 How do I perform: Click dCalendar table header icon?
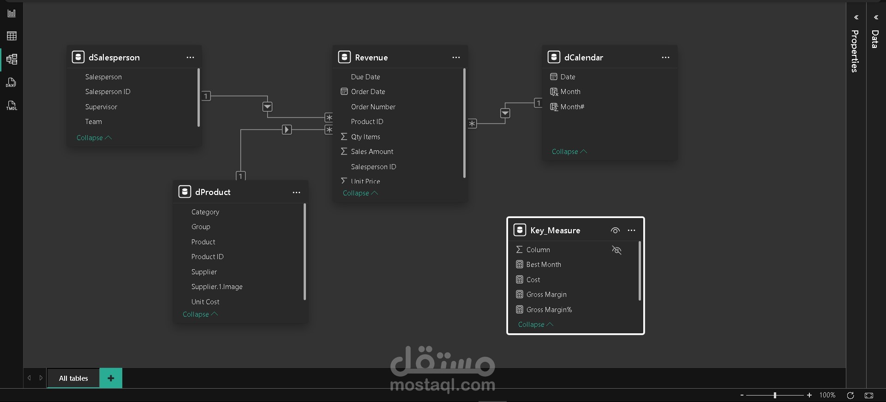tap(554, 57)
